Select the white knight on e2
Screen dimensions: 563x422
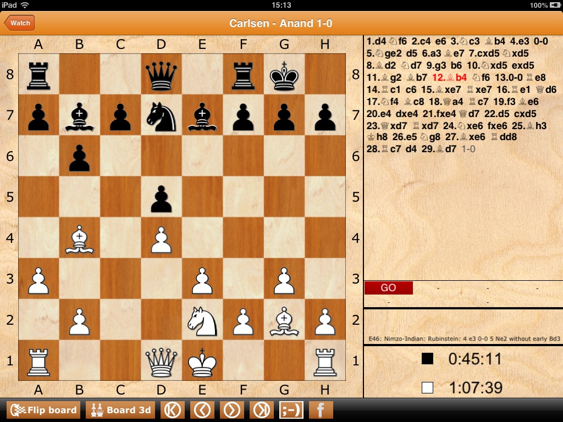coord(202,319)
